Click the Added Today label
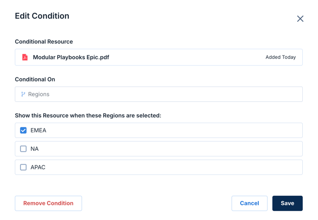Viewport: 318px width, 220px height. pos(281,57)
